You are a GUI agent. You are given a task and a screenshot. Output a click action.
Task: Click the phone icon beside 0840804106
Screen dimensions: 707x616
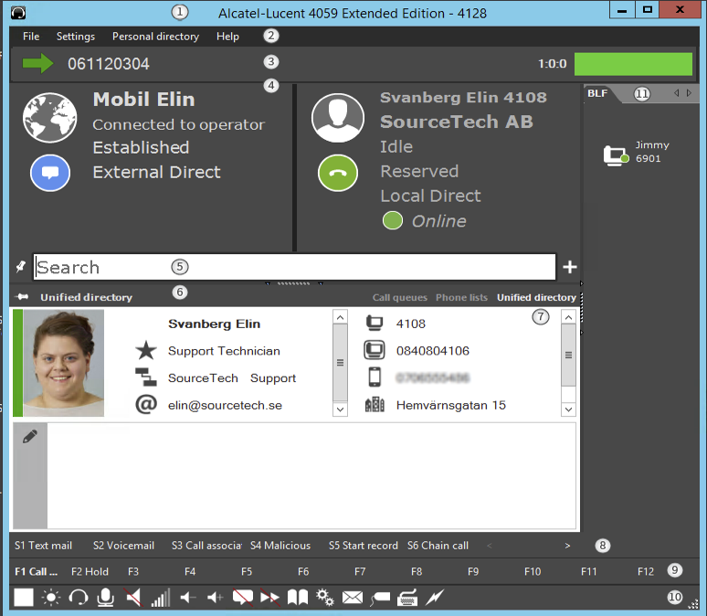tap(375, 350)
